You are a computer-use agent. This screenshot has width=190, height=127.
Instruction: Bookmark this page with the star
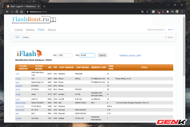(147, 12)
